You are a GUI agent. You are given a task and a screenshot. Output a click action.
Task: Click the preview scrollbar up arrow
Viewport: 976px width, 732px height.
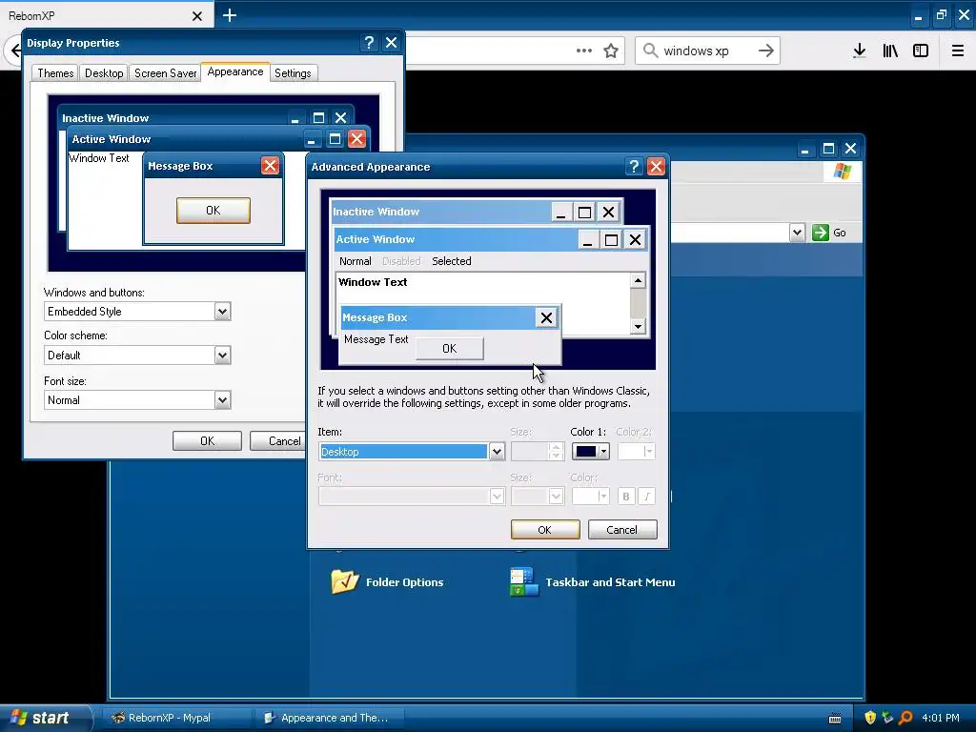pyautogui.click(x=638, y=281)
